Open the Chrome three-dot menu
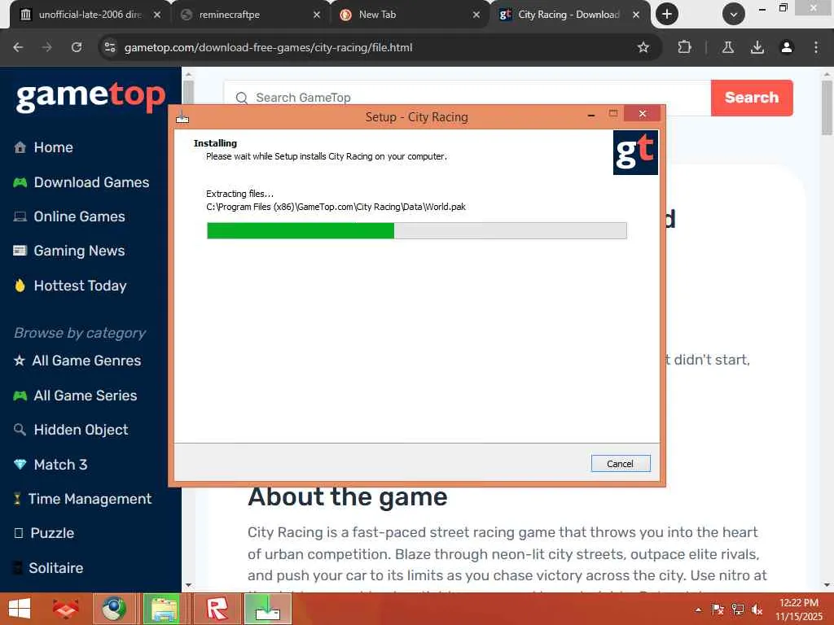The width and height of the screenshot is (834, 625). 816,47
